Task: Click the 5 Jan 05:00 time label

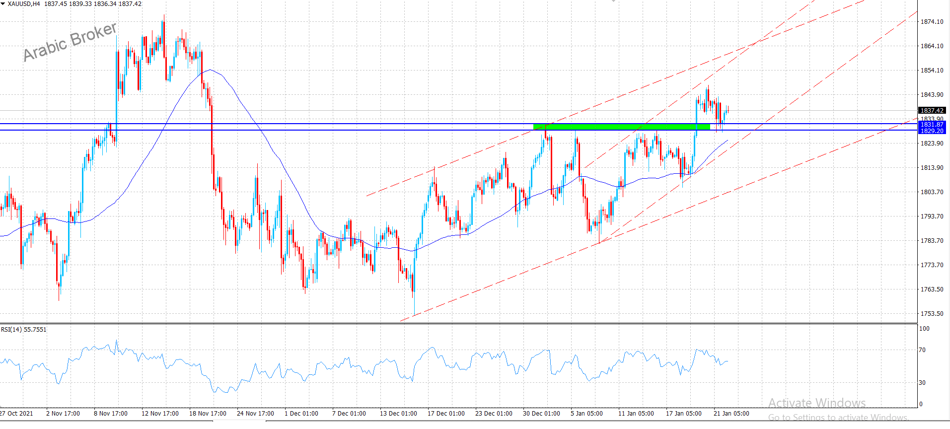Action: pos(586,414)
